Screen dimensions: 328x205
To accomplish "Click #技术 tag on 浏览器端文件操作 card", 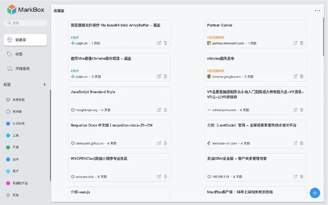I will click(75, 37).
